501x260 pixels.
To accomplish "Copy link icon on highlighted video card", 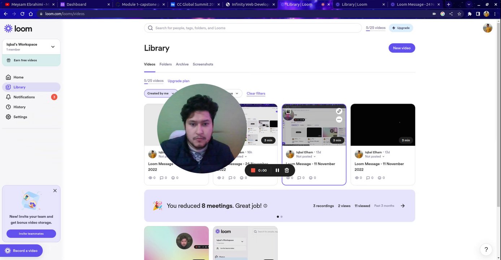I will click(339, 111).
